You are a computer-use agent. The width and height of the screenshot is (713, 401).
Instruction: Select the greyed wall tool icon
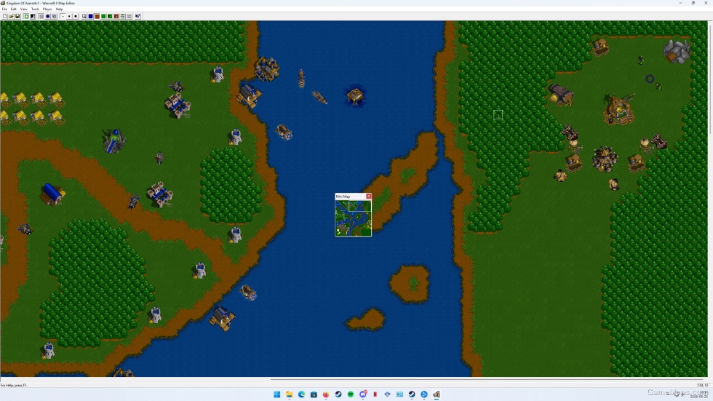130,16
